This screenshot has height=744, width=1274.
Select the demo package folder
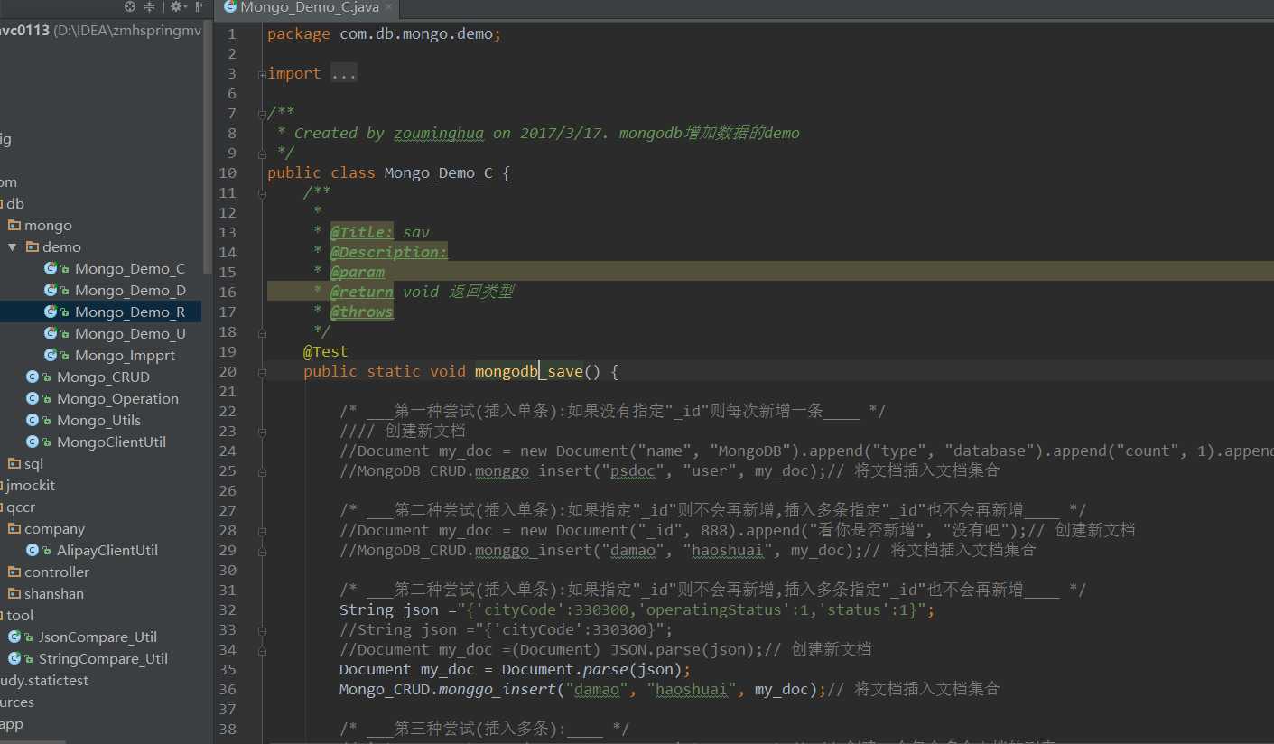[x=61, y=246]
